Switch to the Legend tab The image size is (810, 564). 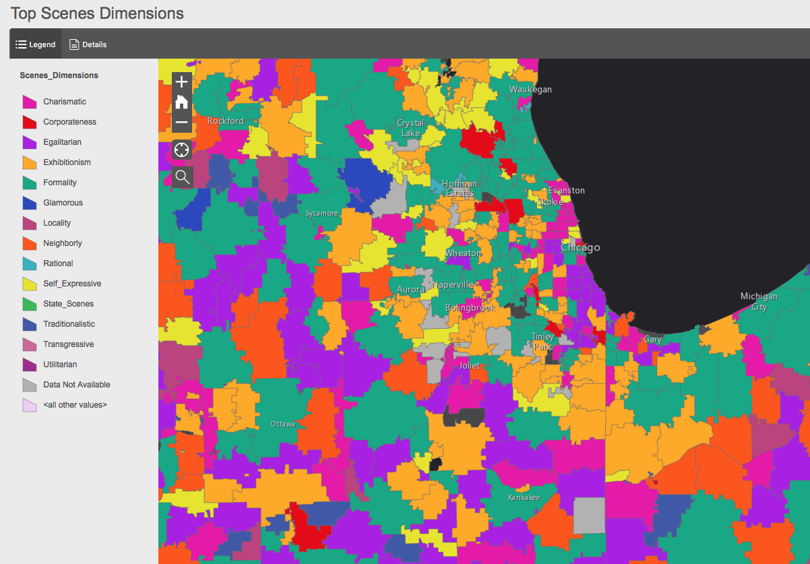[x=36, y=44]
